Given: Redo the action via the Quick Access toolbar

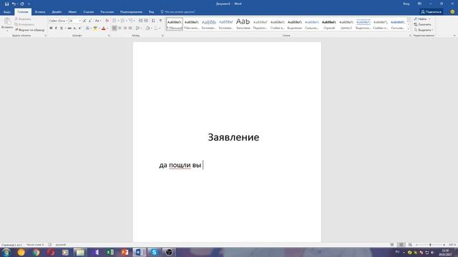Looking at the screenshot, I should pos(22,4).
